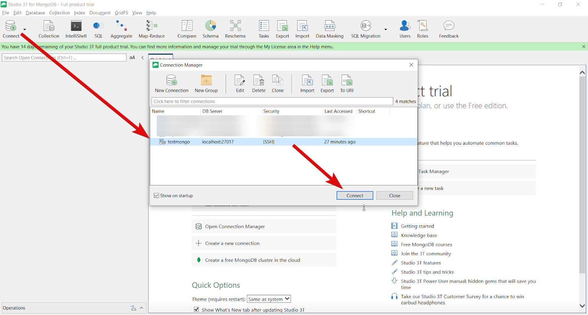Open the Connect toolbar icon
This screenshot has height=315, width=588.
pos(11,29)
